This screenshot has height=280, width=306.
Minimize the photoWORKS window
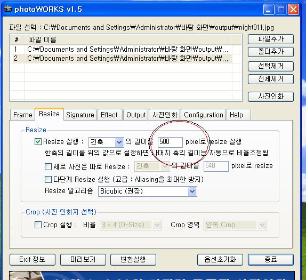268,10
